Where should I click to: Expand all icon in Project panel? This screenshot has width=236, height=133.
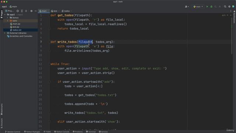(22, 11)
